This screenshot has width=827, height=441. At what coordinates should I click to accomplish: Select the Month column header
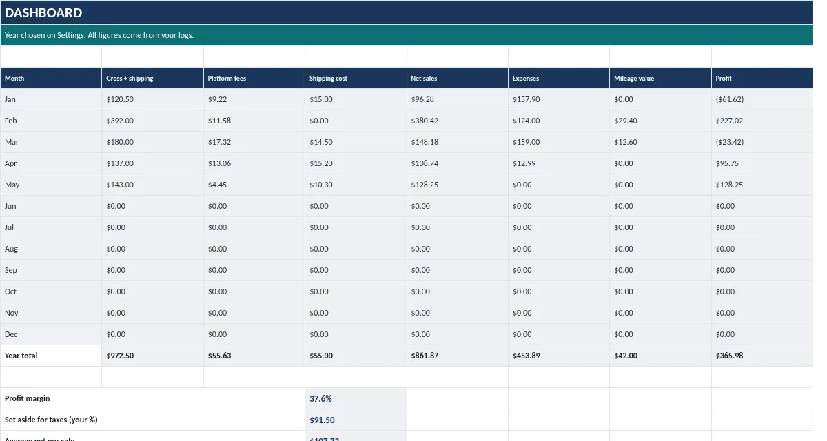click(x=51, y=78)
